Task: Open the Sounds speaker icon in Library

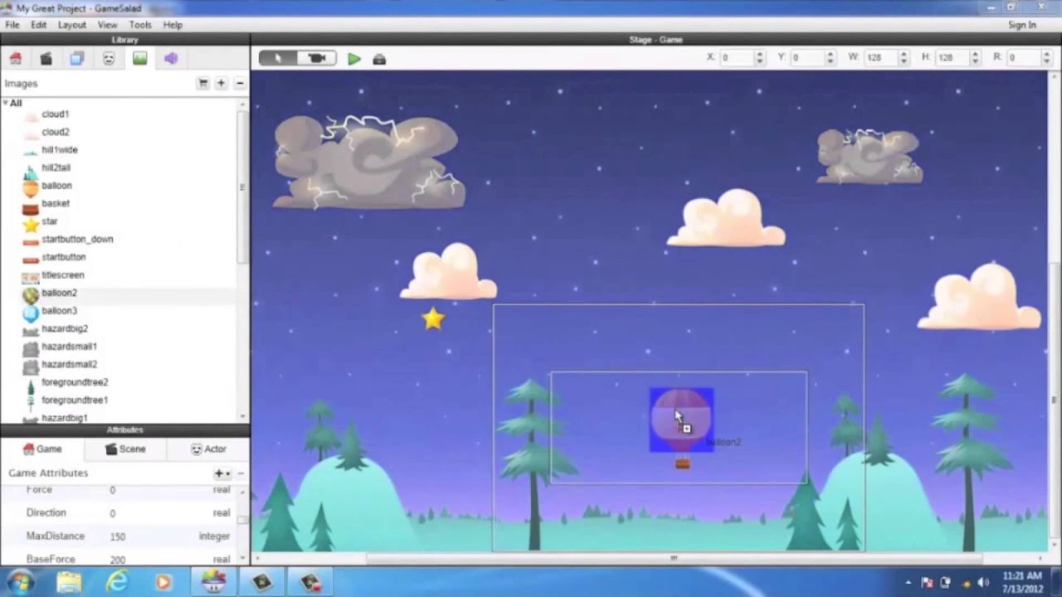Action: (171, 58)
